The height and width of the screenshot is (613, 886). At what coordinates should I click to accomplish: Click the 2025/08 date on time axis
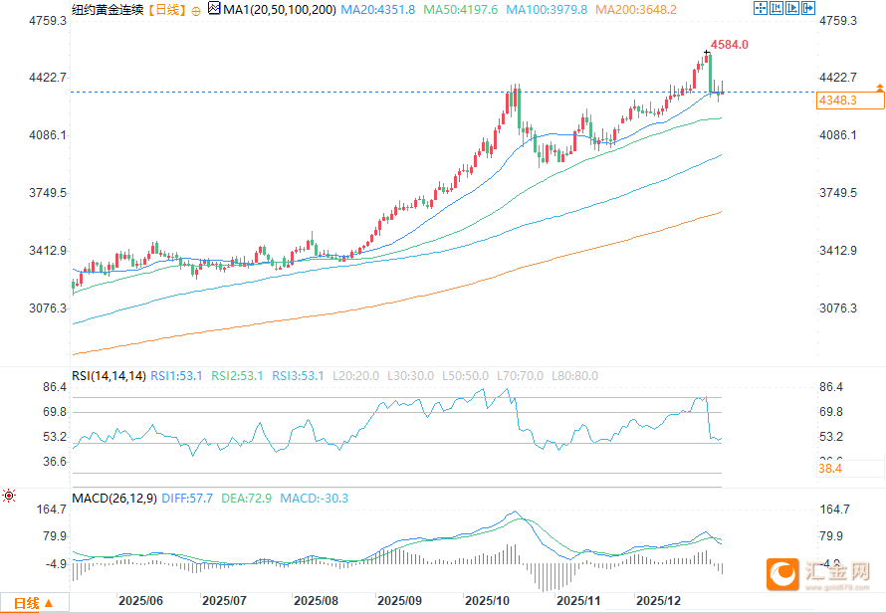coord(316,601)
